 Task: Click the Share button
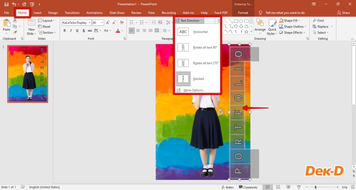[x=343, y=13]
